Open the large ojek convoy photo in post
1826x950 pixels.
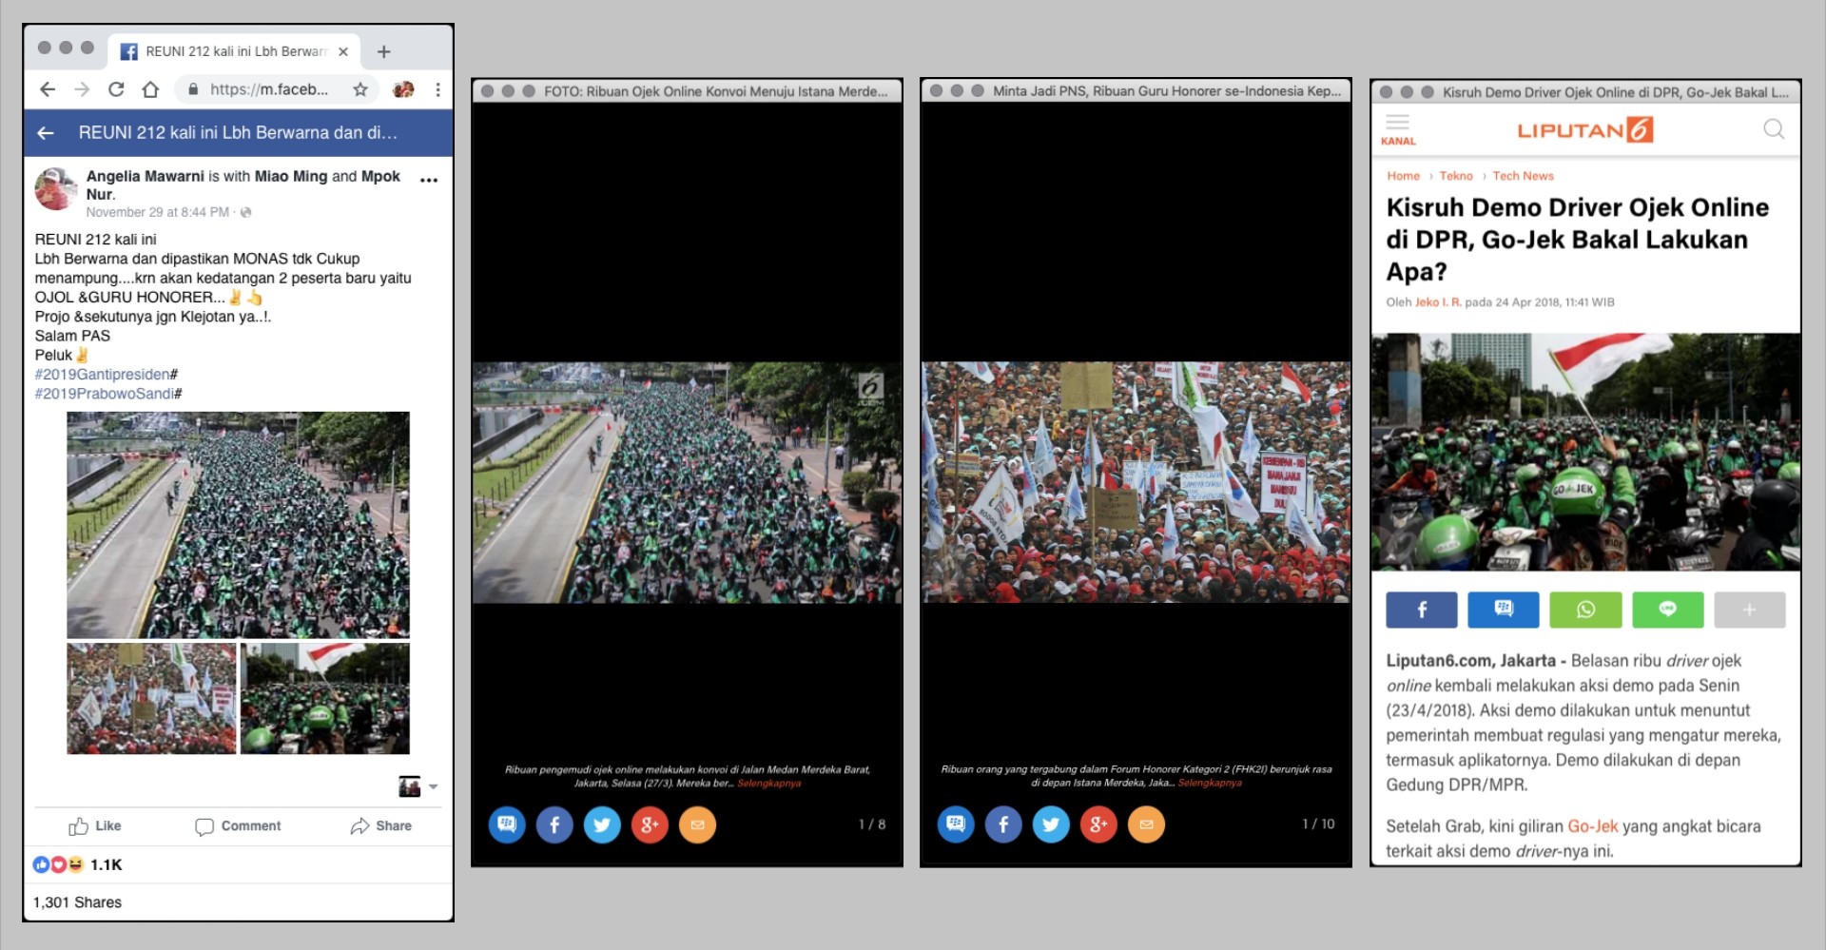coord(238,524)
